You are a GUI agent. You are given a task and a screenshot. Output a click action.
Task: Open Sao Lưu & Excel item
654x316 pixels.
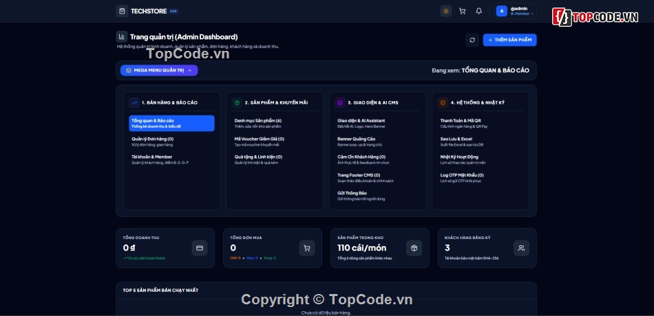click(481, 142)
